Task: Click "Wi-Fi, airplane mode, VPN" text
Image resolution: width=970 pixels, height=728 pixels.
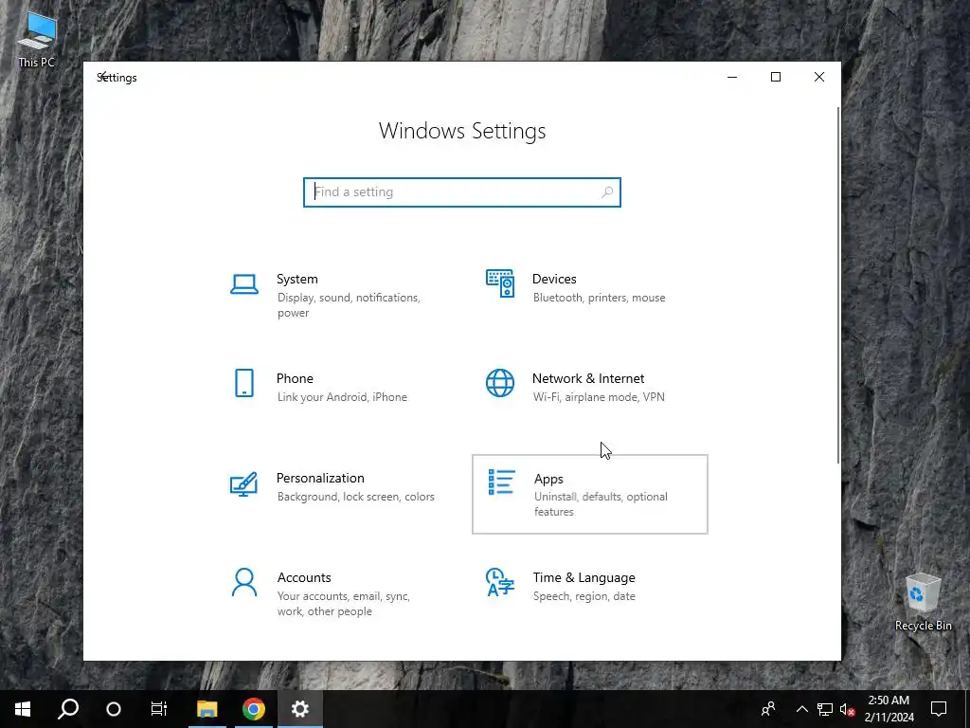Action: [x=599, y=397]
